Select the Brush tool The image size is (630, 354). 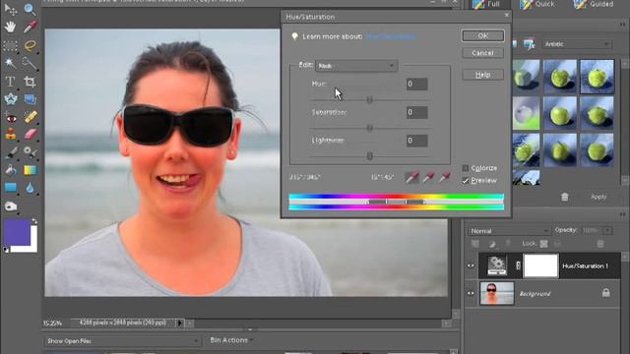coord(10,152)
